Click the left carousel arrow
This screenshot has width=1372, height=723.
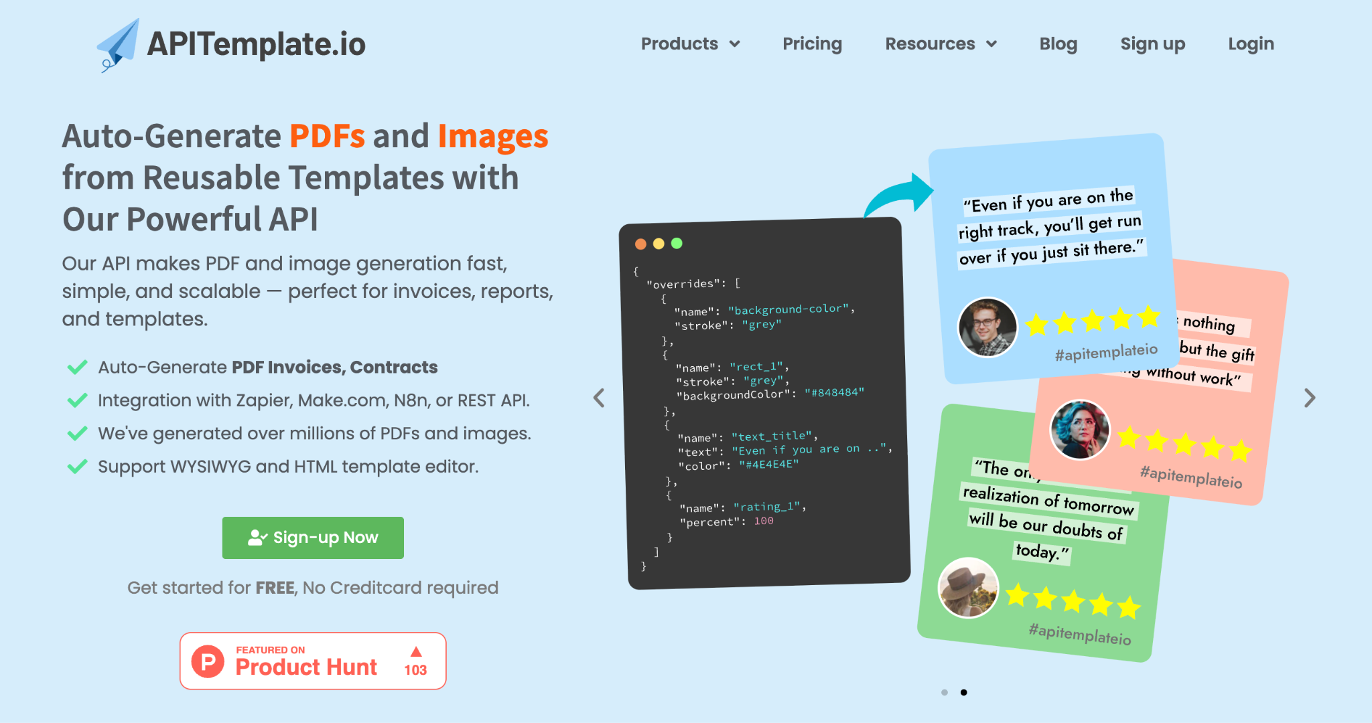click(x=598, y=398)
